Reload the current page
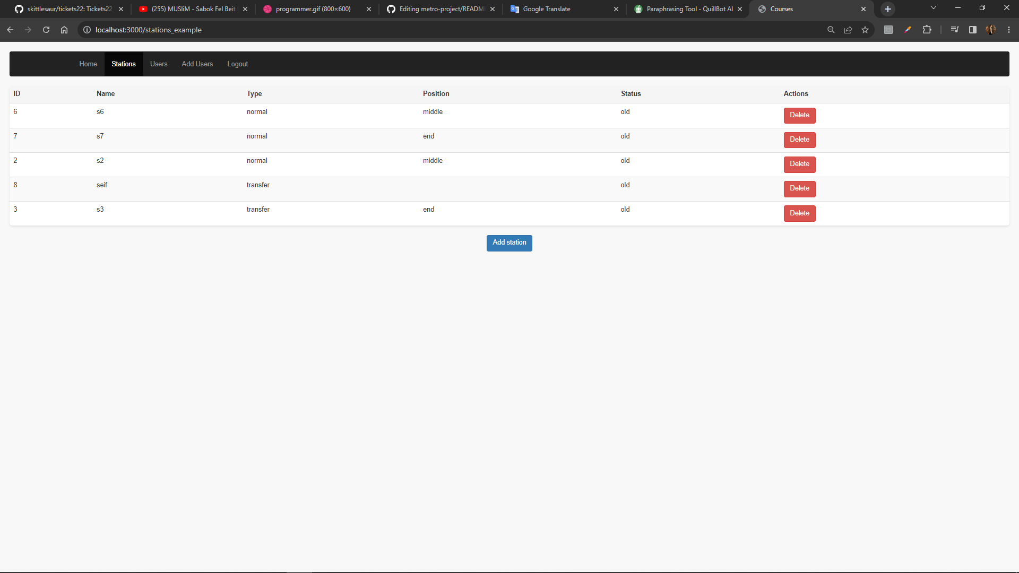 coord(46,30)
